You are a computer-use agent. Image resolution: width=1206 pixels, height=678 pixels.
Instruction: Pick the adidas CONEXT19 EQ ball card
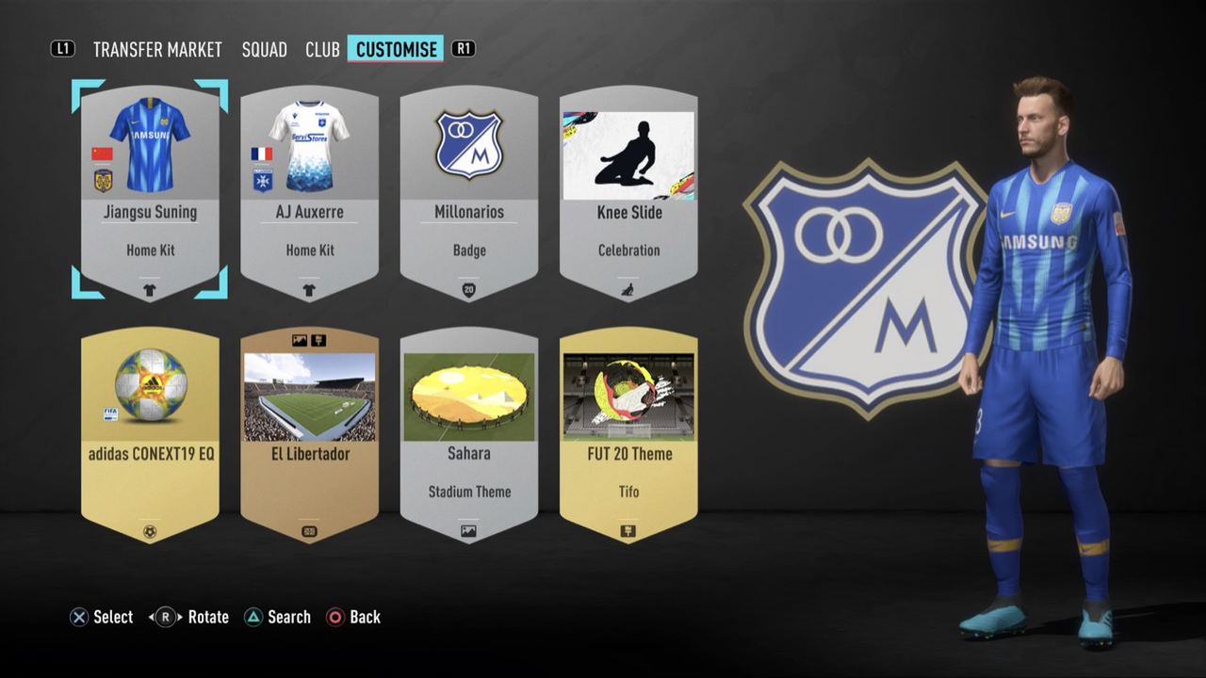coord(150,435)
